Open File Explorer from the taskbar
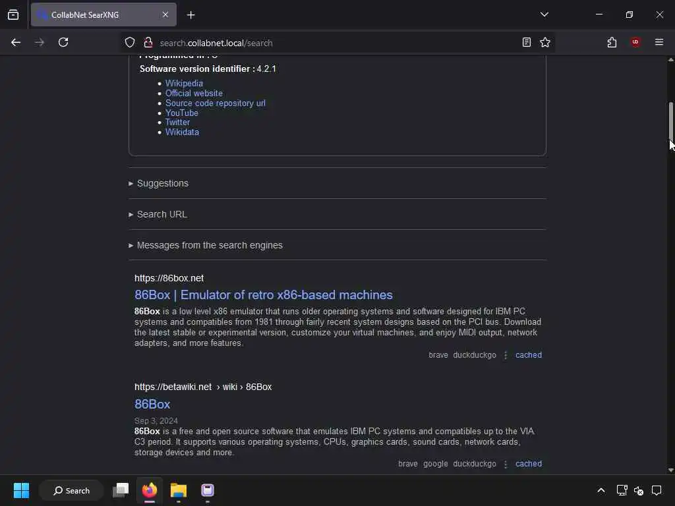 (178, 490)
